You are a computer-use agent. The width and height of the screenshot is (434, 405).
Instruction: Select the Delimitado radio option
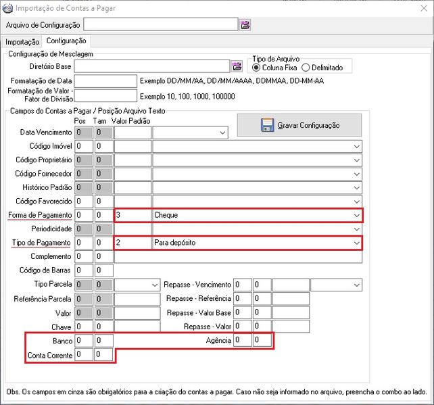(x=306, y=68)
